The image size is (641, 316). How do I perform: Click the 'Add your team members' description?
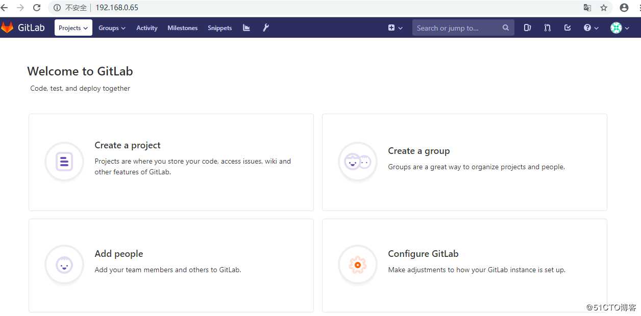tap(168, 270)
